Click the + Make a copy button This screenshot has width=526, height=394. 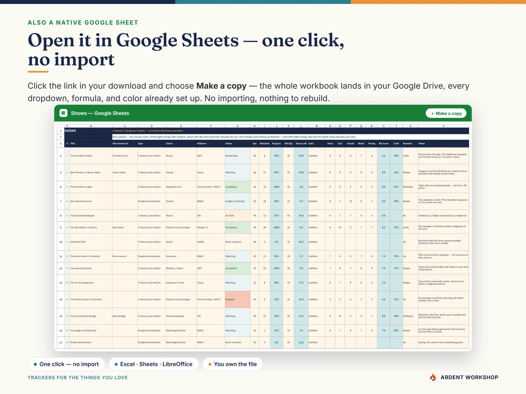(x=446, y=113)
